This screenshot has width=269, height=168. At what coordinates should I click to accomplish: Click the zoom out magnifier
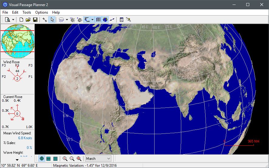(72, 159)
